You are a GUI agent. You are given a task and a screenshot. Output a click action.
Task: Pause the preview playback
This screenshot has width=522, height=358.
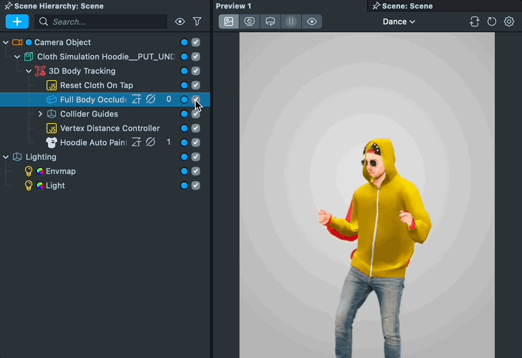click(x=291, y=21)
